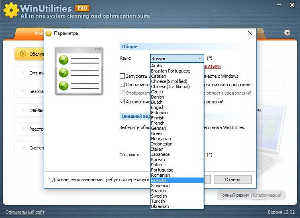The image size is (300, 218).
Task: Open the Официальный сайт link
Action: (25, 212)
